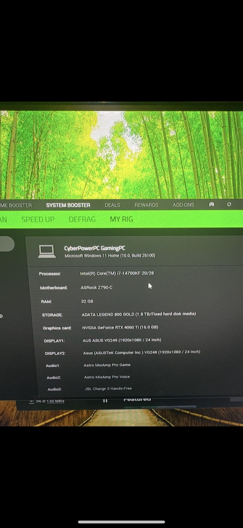243x528 pixels.
Task: Click the Astro MixAmp Pro Voice entry
Action: coord(107,377)
